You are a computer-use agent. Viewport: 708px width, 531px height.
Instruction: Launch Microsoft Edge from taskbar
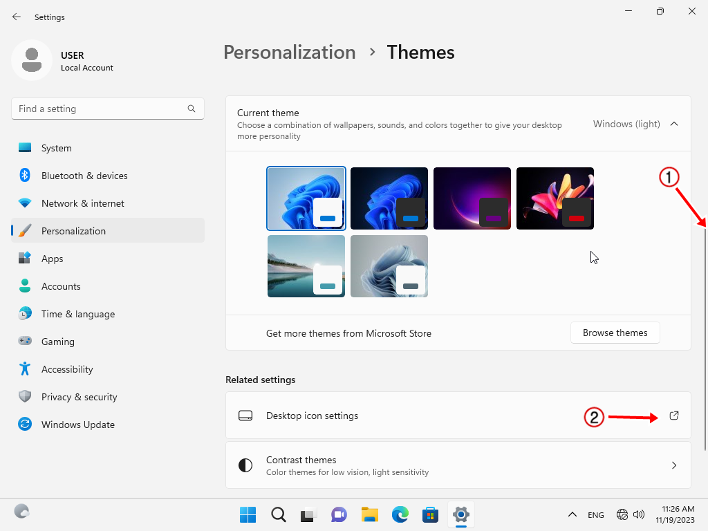(400, 514)
